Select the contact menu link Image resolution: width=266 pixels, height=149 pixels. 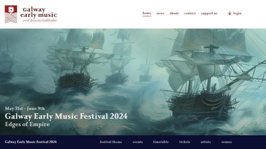[190, 13]
